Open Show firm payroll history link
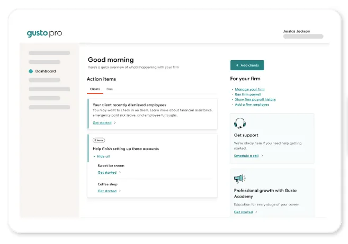The image size is (348, 244). 255,99
